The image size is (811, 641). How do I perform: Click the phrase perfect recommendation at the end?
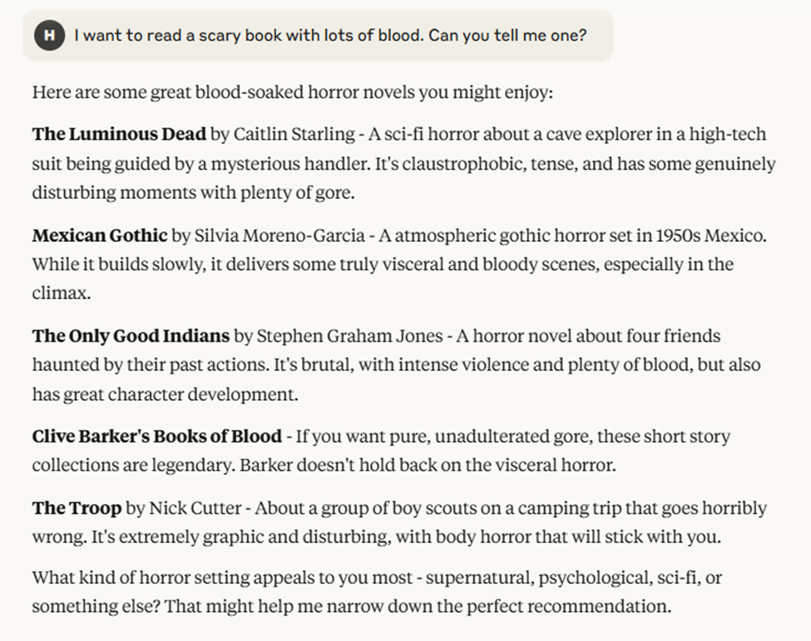(582, 606)
